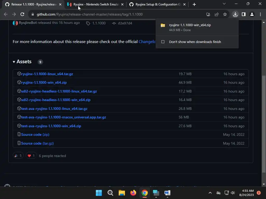
Task: Open the downloaded ryujinx-1.1.1000-win_x64.zip entry
Action: (x=197, y=27)
